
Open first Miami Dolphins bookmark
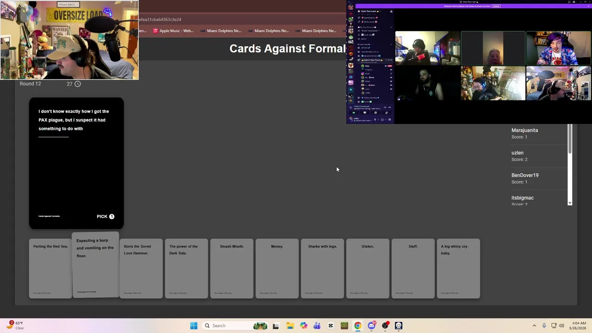[x=221, y=31]
